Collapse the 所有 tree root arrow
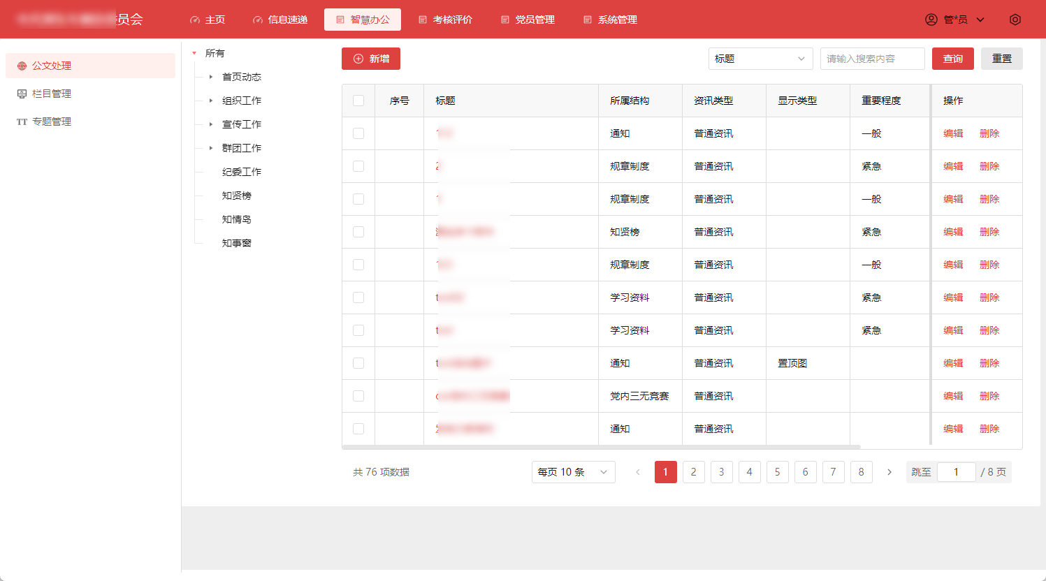 click(194, 53)
